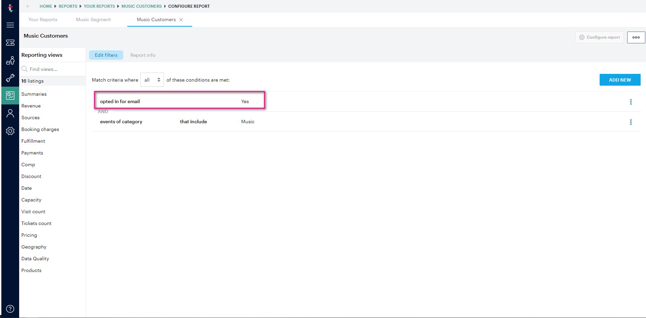Open the Booking charges view

[x=40, y=129]
